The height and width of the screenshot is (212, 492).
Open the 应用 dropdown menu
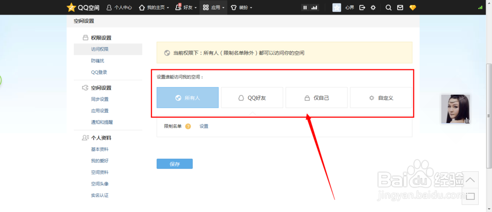[214, 7]
